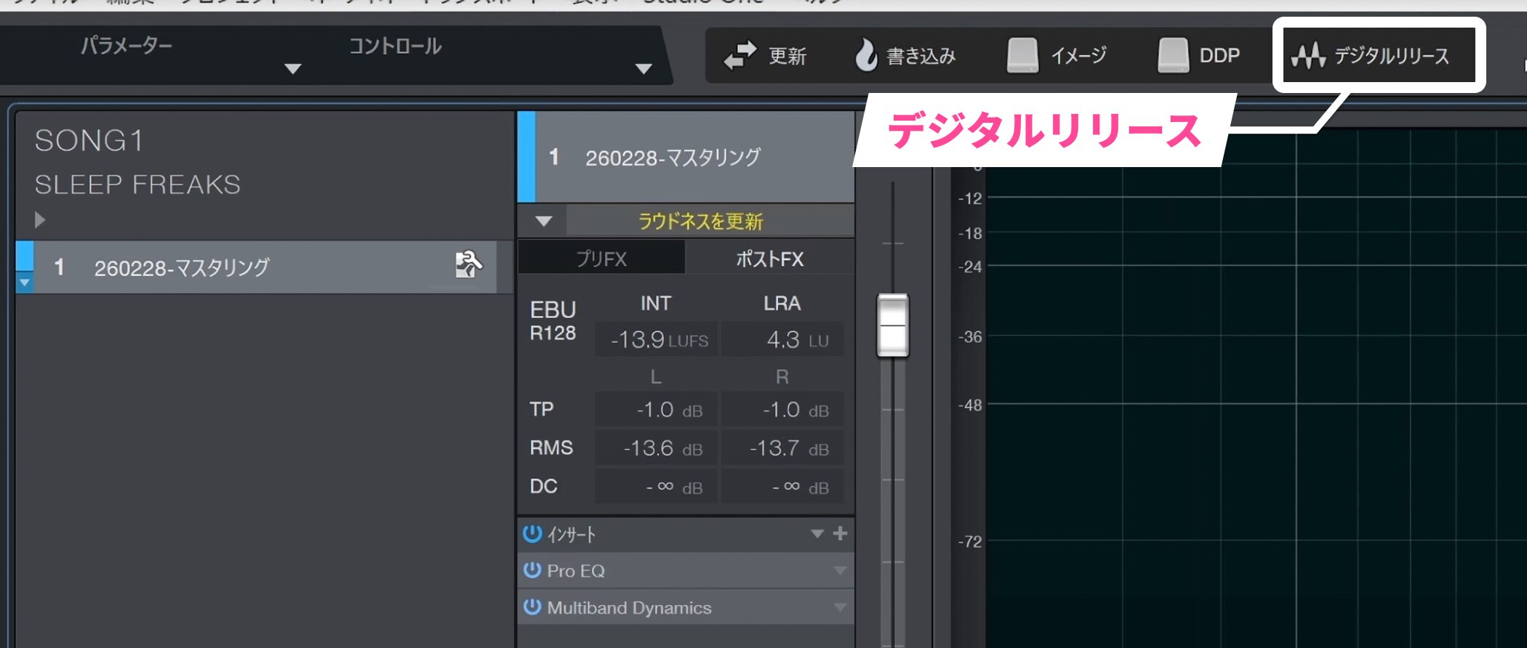The width and height of the screenshot is (1527, 648).
Task: Open the パラメーター dropdown arrow
Action: tap(292, 69)
